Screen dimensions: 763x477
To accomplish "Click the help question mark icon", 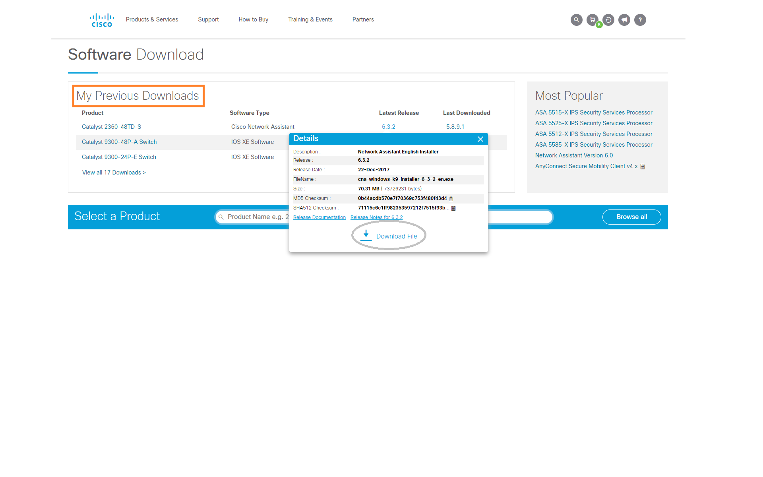I will click(x=640, y=19).
